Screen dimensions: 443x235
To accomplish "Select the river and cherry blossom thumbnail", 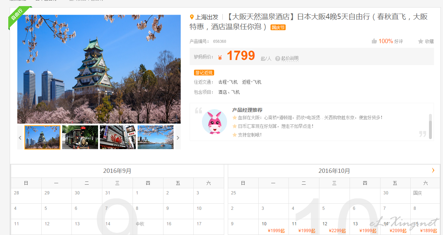I will tap(156, 137).
